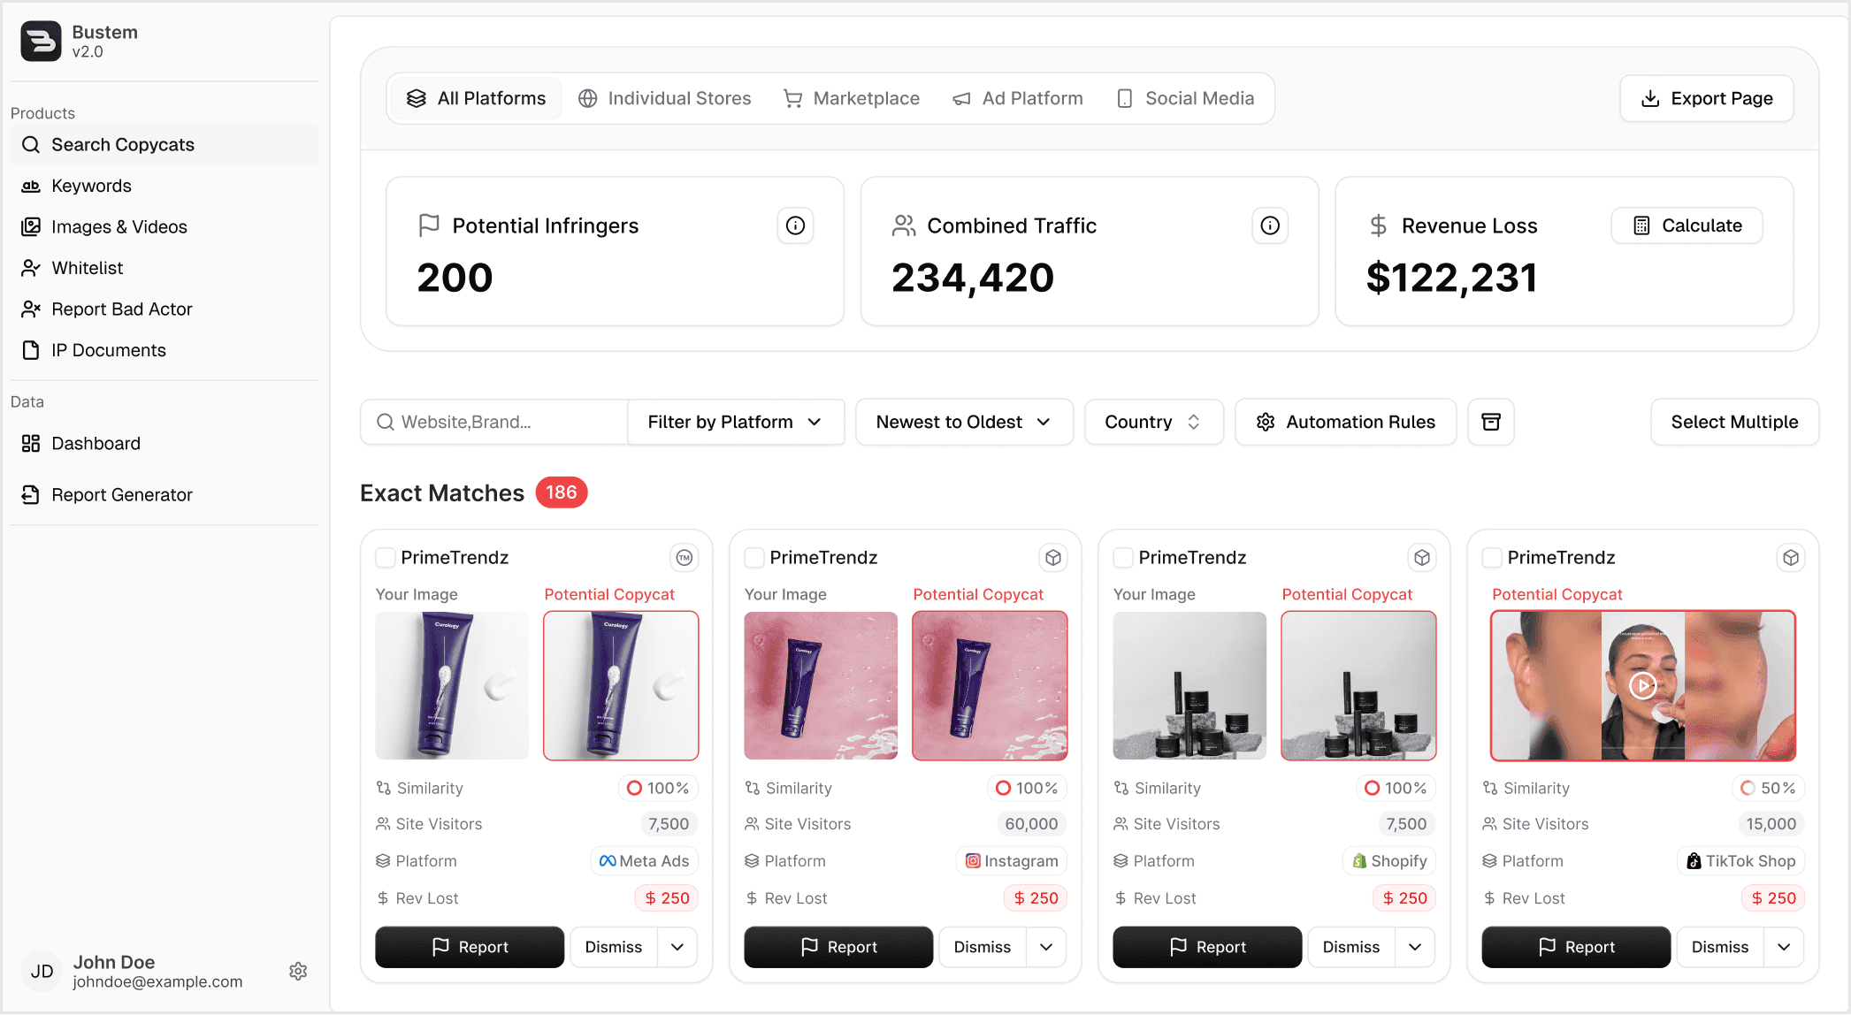
Task: View IP Documents
Action: click(x=108, y=350)
